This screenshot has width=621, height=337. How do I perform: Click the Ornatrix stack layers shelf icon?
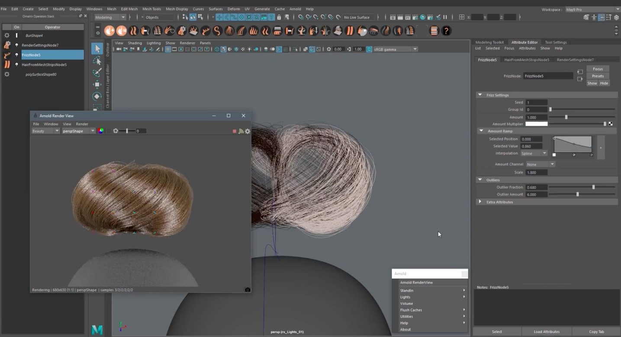point(434,31)
